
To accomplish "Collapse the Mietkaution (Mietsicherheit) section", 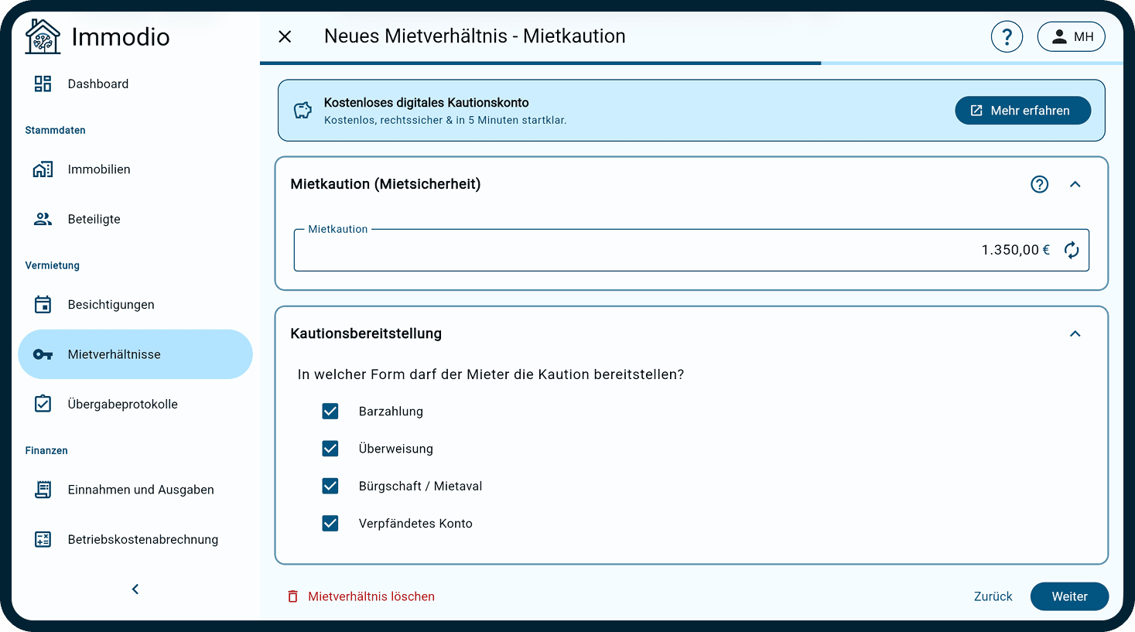I will 1075,184.
